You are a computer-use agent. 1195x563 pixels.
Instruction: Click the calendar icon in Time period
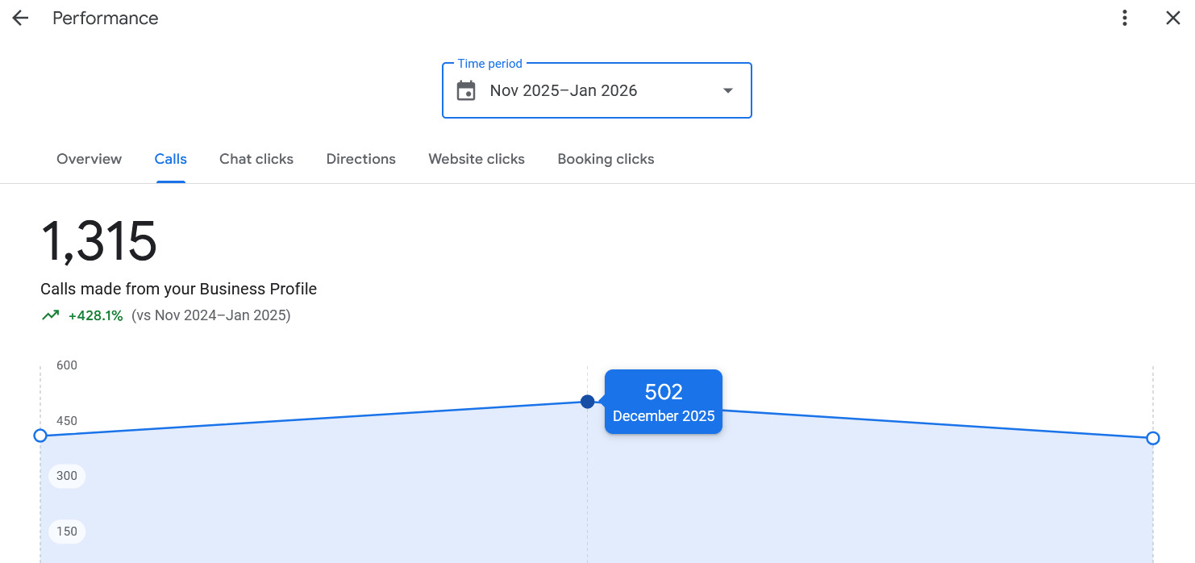click(466, 90)
